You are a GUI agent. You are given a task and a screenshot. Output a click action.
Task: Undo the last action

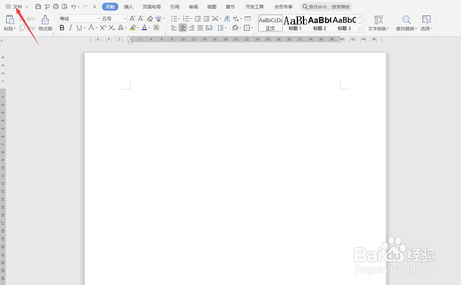pyautogui.click(x=73, y=7)
